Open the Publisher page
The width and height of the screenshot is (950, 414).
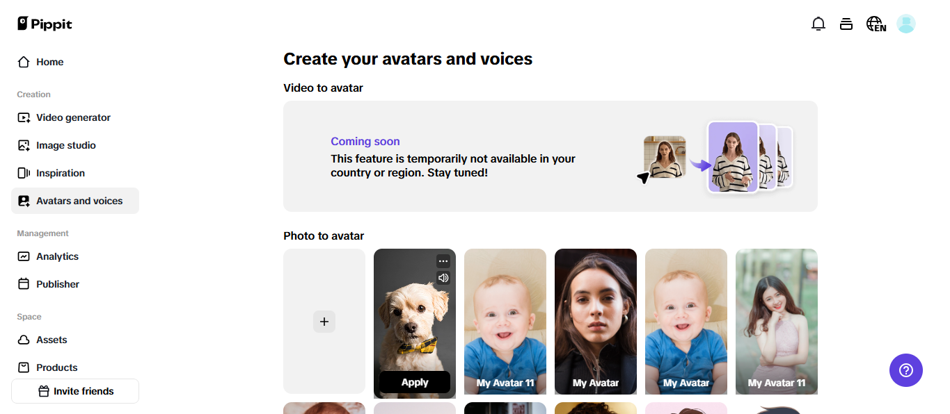pyautogui.click(x=57, y=284)
